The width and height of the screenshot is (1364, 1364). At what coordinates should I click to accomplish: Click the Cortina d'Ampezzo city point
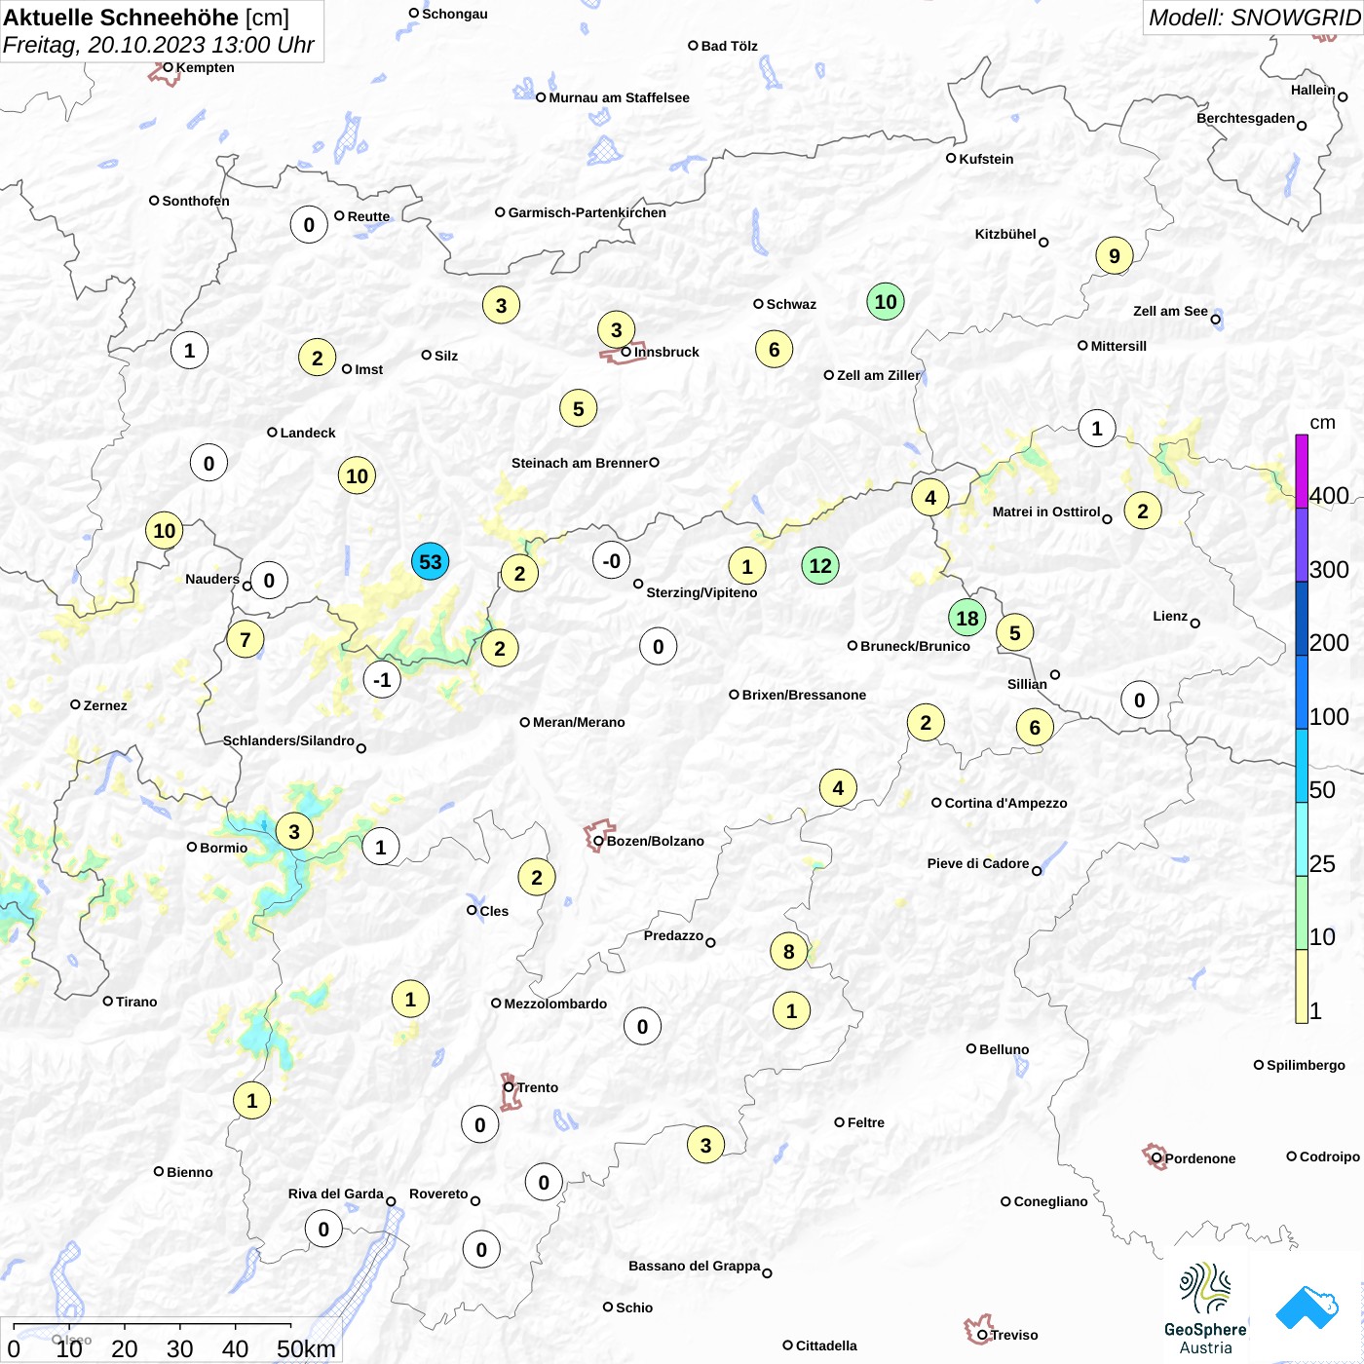point(936,803)
